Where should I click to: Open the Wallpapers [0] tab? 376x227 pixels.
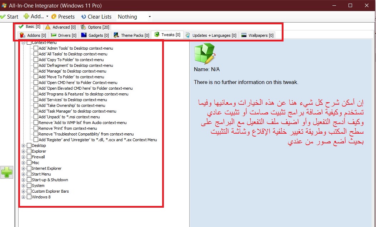coord(257,35)
